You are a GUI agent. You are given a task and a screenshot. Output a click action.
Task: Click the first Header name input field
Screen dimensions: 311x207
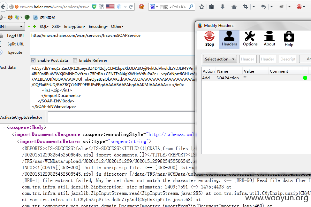[248, 59]
